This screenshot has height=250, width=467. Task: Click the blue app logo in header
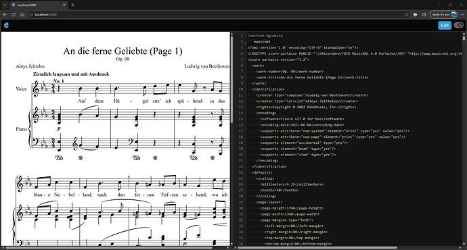click(6, 25)
